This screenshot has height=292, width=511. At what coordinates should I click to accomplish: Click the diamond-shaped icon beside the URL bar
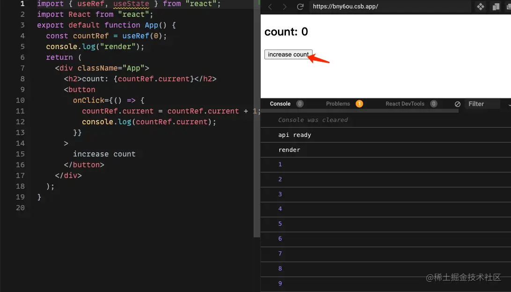(481, 7)
